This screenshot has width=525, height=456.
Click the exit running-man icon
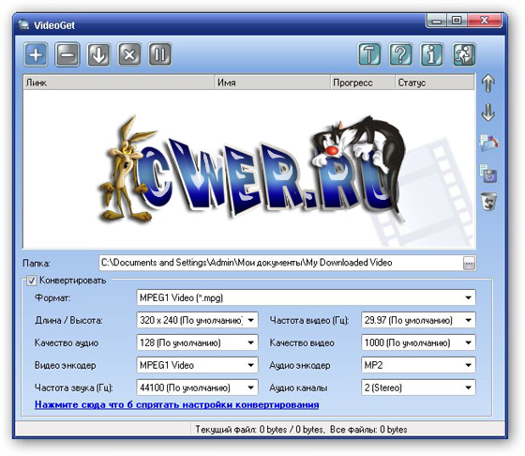[464, 54]
